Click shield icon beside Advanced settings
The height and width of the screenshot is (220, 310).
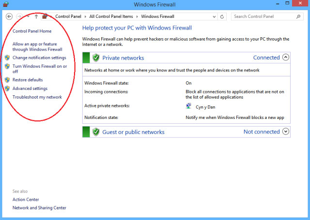[7, 88]
